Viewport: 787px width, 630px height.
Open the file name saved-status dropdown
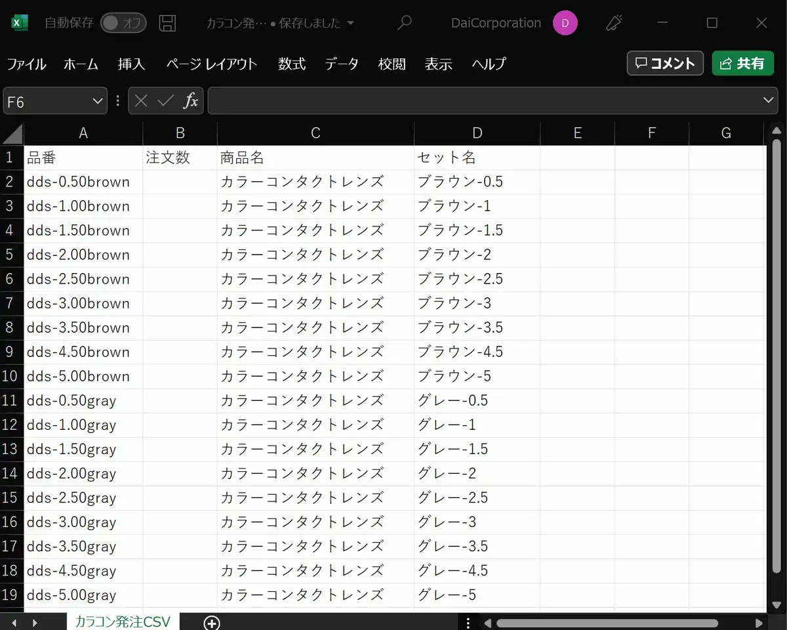click(350, 23)
